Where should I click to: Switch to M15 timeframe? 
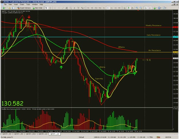pos(96,8)
